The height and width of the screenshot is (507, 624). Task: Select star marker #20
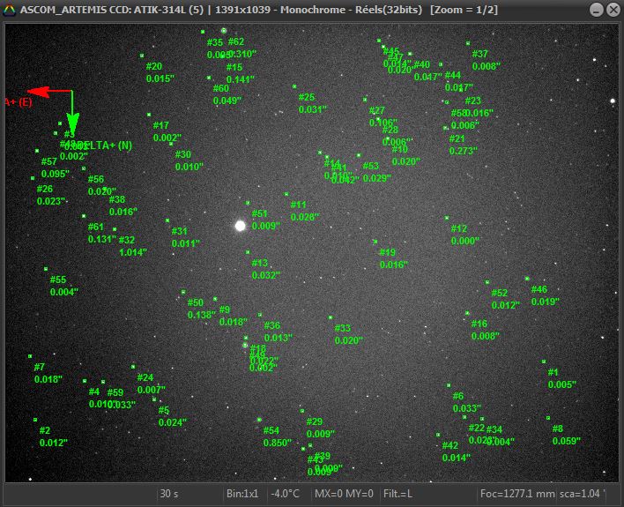(x=142, y=56)
